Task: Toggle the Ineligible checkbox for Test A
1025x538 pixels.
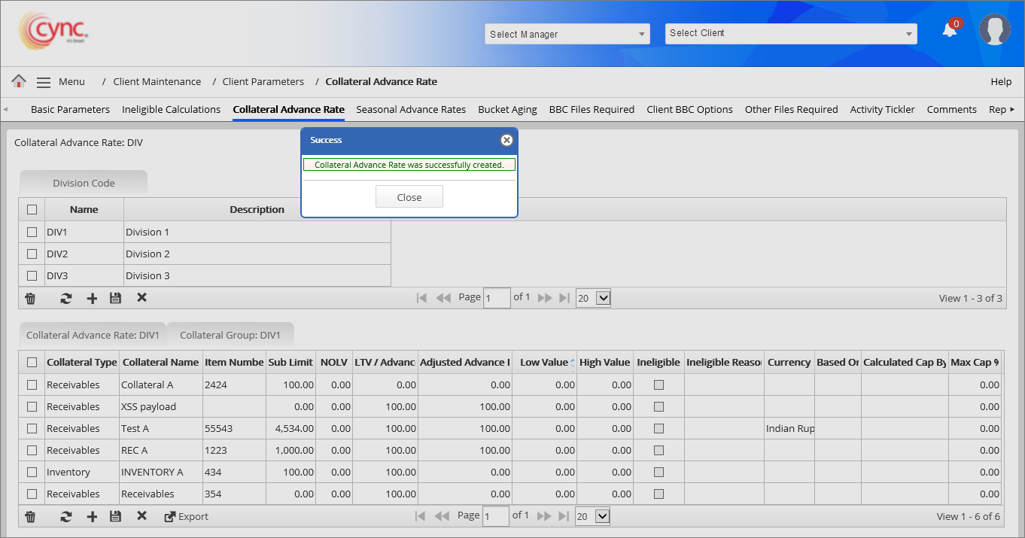Action: 658,428
